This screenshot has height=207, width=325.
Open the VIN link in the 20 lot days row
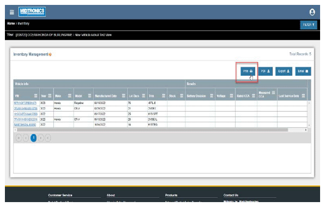tap(26, 119)
